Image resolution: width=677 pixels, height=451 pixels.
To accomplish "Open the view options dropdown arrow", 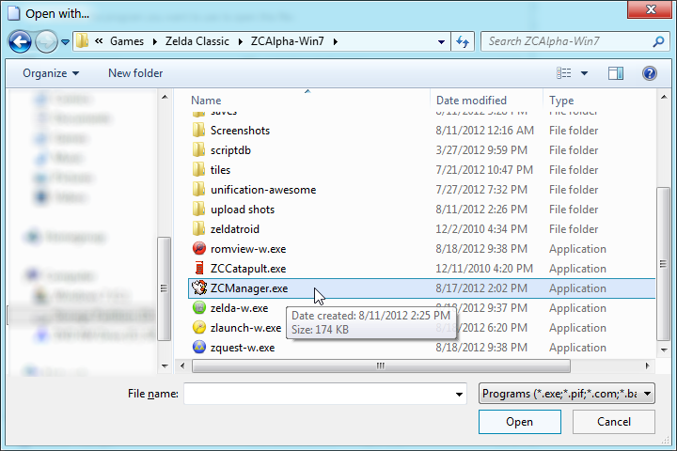I will coord(584,73).
